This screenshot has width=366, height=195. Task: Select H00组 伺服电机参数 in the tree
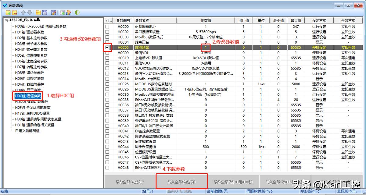click(x=41, y=26)
